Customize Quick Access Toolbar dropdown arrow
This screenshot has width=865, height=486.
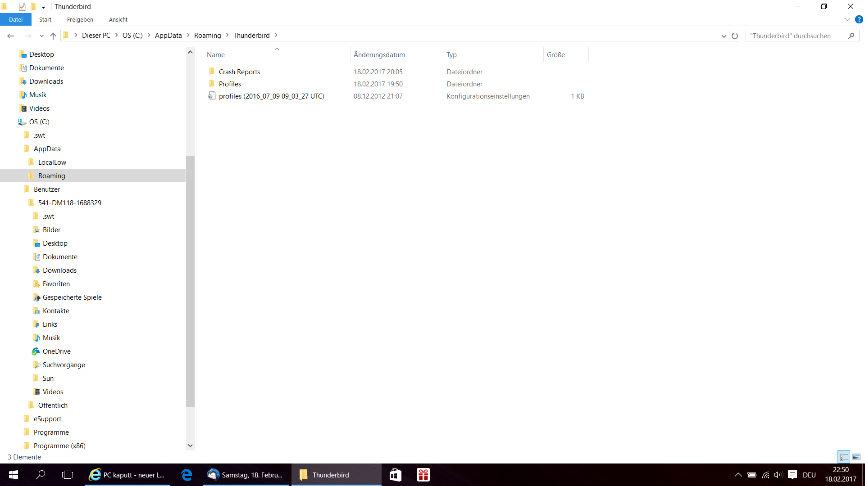coord(43,7)
